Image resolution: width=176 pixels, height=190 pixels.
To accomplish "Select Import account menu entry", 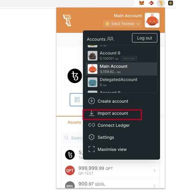I will point(112,114).
